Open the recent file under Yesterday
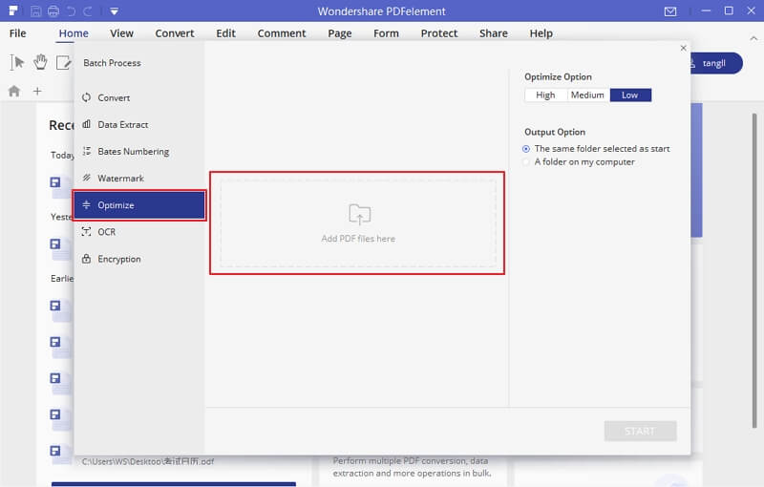764x487 pixels. tap(60, 247)
